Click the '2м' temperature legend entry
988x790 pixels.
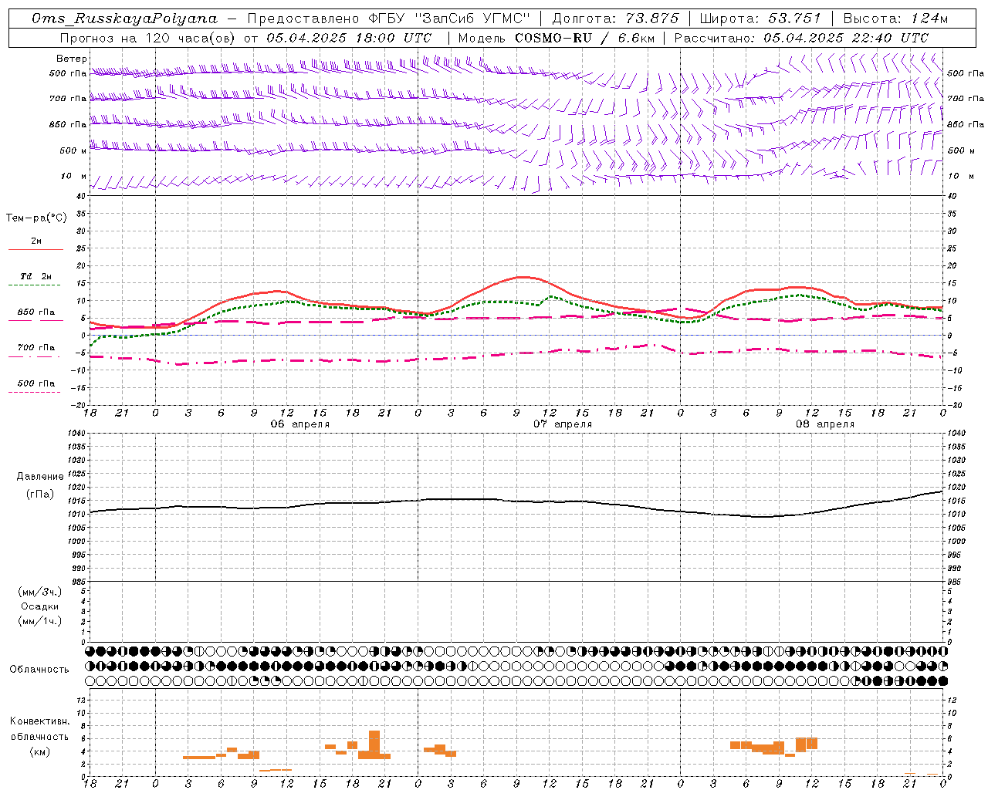click(x=36, y=241)
